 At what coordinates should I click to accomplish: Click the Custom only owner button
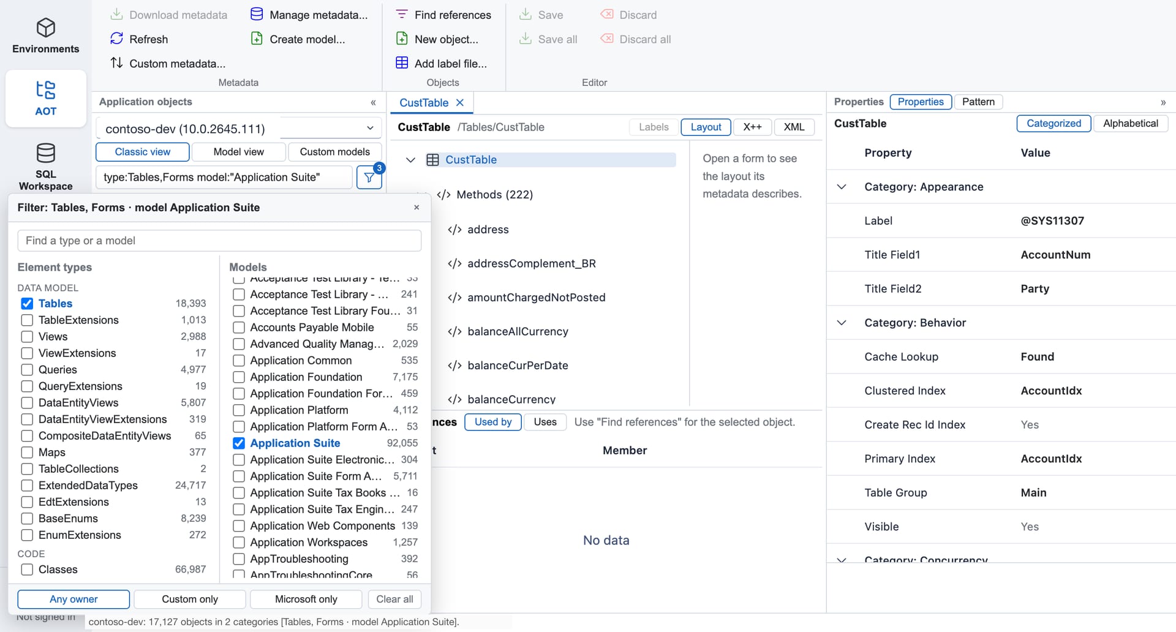tap(190, 599)
